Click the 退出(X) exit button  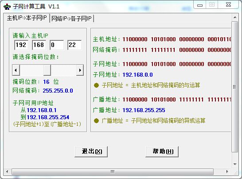pos(91,152)
